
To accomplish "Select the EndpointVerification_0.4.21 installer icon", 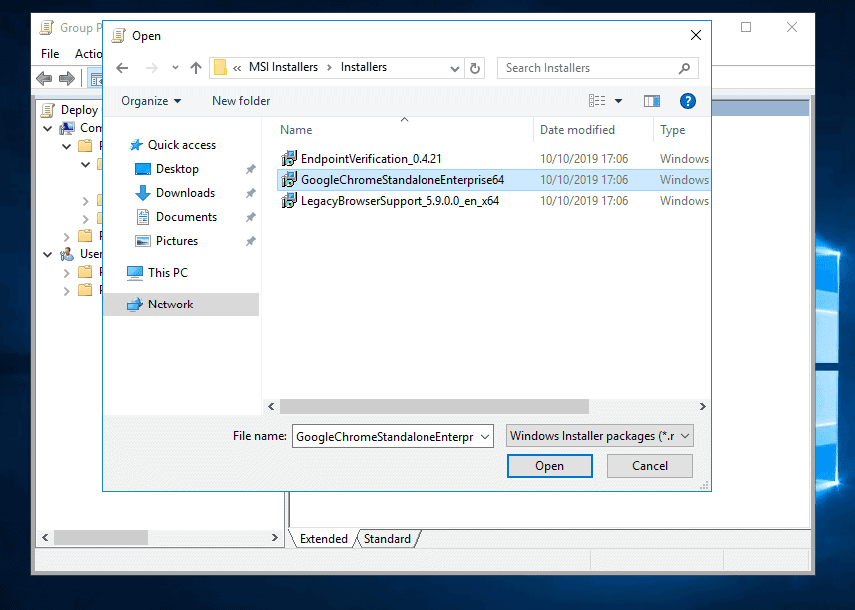I will tap(289, 158).
